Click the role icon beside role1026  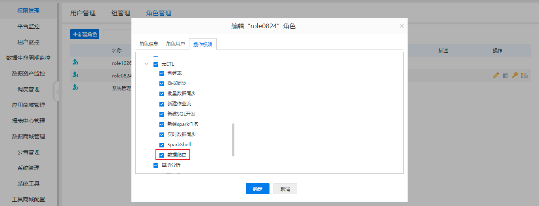[75, 62]
